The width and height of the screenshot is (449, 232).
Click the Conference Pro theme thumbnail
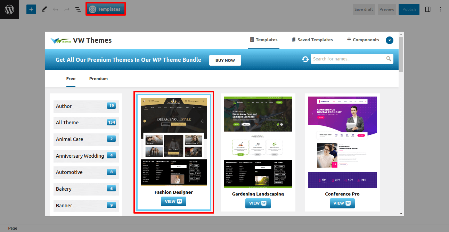(342, 142)
